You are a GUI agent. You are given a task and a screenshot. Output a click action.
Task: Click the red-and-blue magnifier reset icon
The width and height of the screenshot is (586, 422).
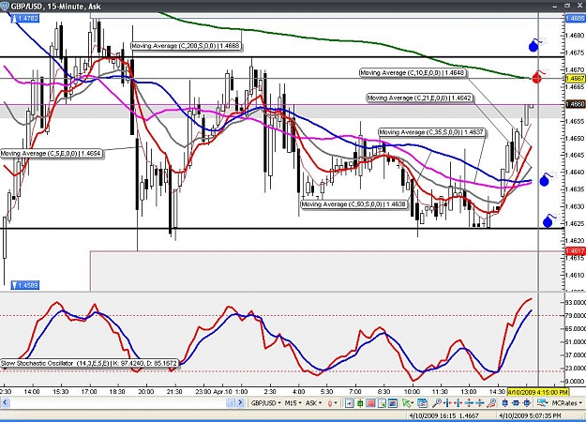coord(491,403)
